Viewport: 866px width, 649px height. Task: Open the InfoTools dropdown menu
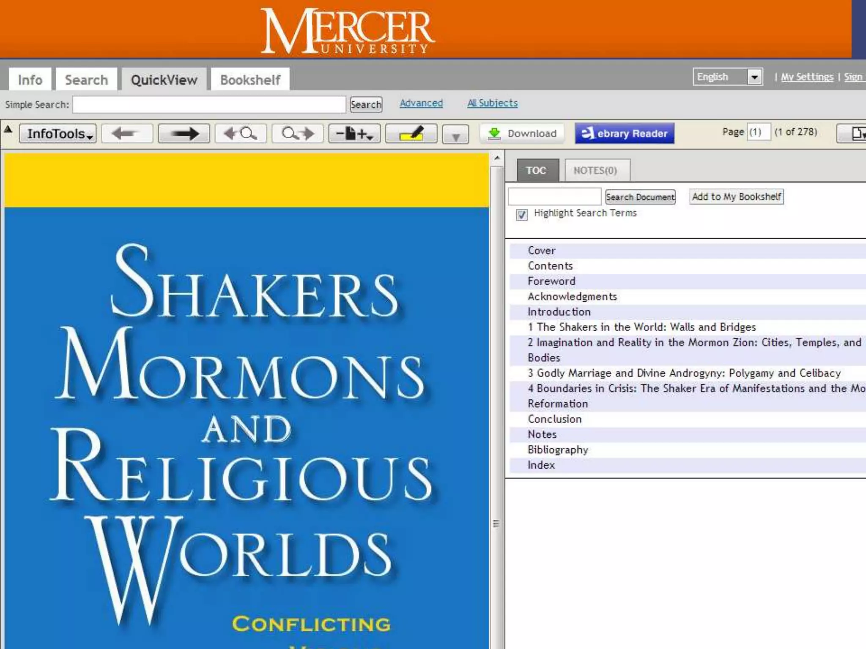[58, 134]
